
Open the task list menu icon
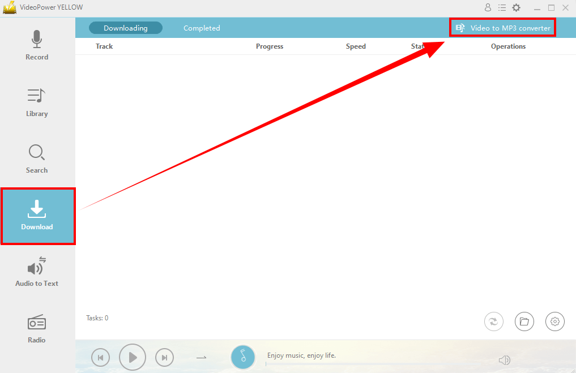(x=502, y=7)
